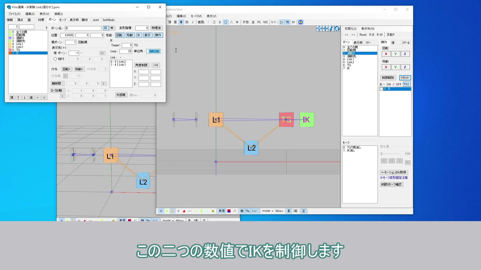Switch to the スケール tab in TransformView
The image size is (481, 270).
[405, 42]
